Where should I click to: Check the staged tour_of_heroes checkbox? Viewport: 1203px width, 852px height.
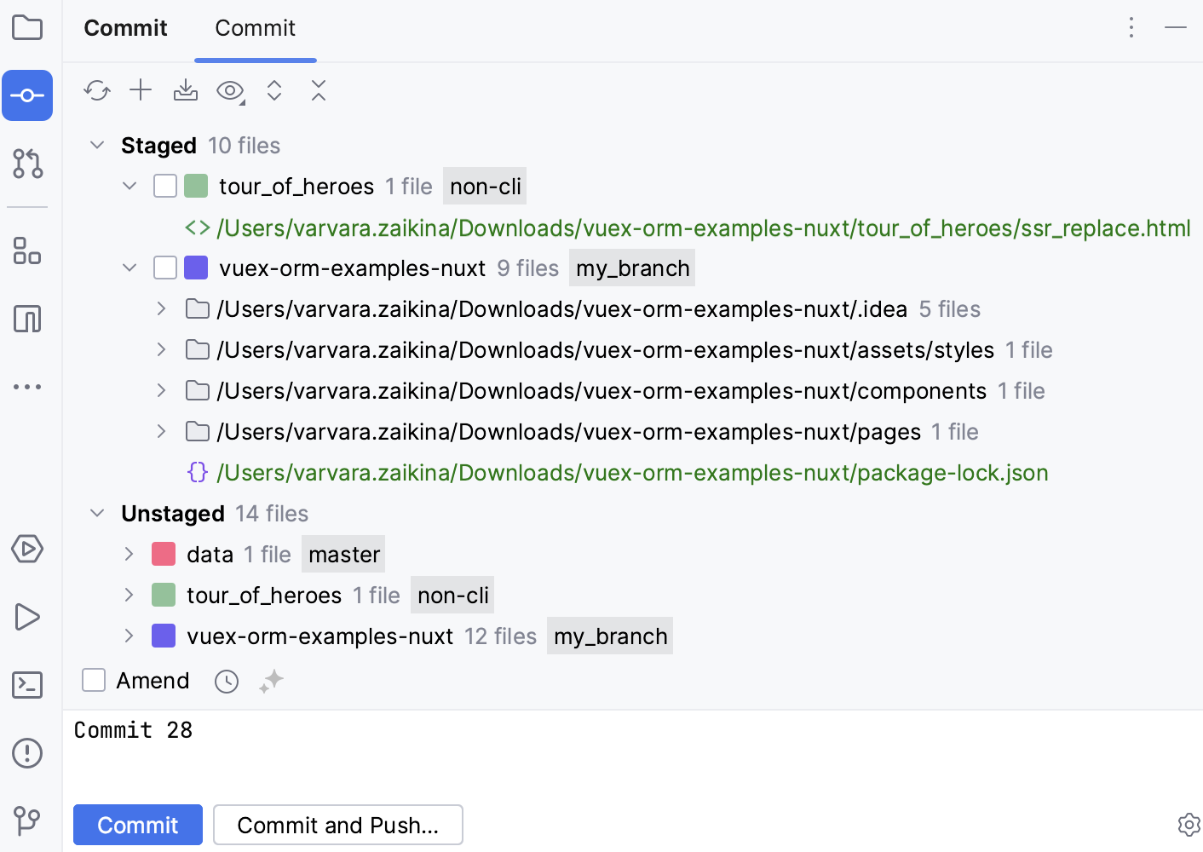pos(165,186)
